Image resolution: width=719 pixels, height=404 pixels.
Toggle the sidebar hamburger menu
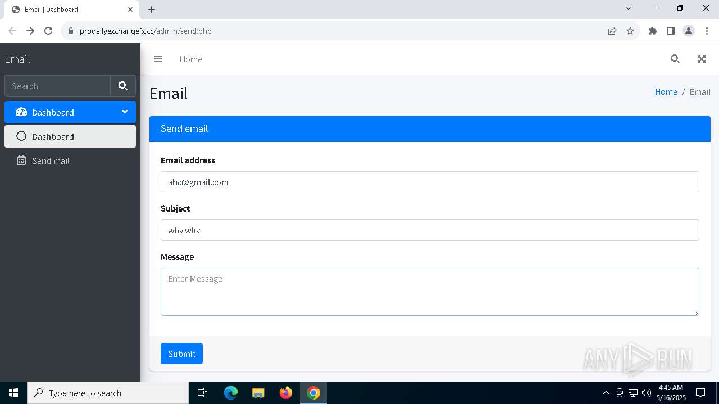tap(158, 59)
